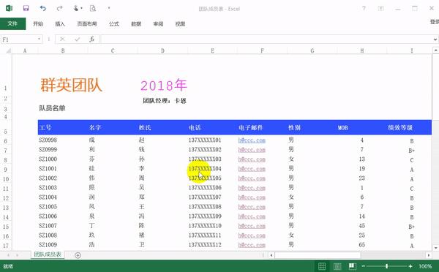This screenshot has width=439, height=272.
Task: Select column F header
Action: [x=262, y=50]
